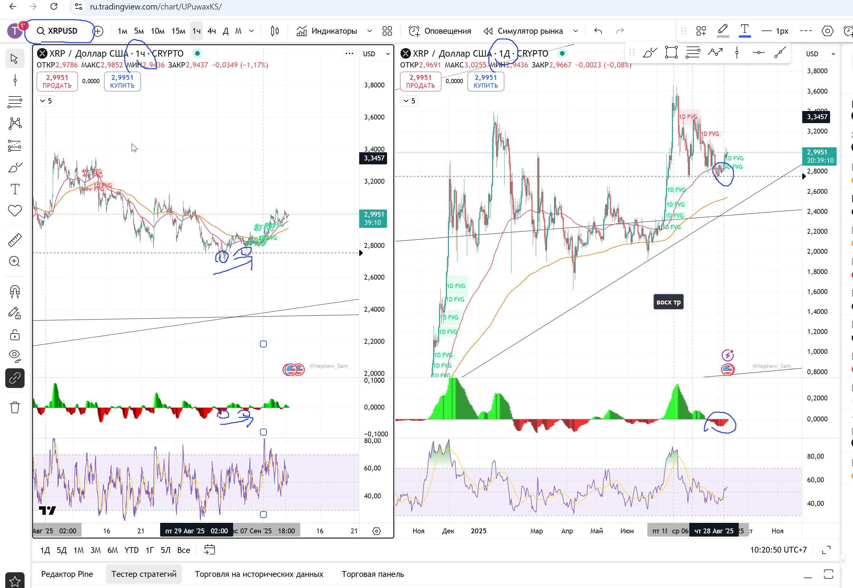Open the indicator templates grid icon
This screenshot has height=588, width=853.
(387, 31)
